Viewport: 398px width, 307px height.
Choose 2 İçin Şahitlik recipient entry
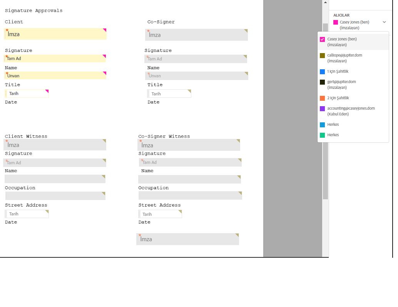pos(353,98)
